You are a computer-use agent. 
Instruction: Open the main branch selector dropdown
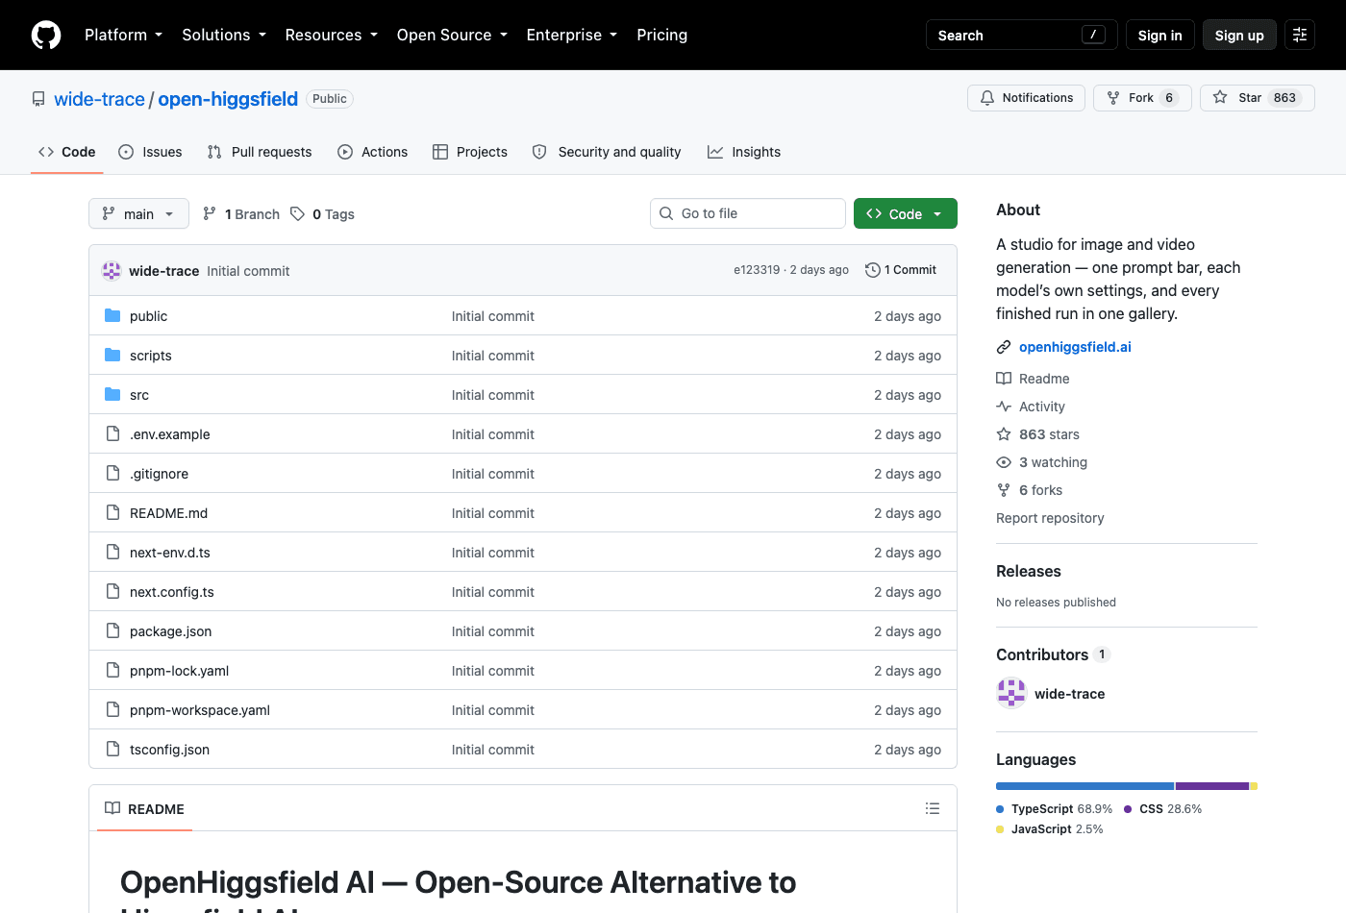click(x=138, y=213)
